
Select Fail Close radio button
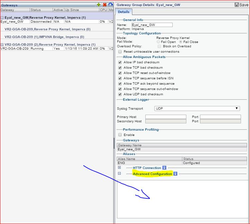[180, 42]
